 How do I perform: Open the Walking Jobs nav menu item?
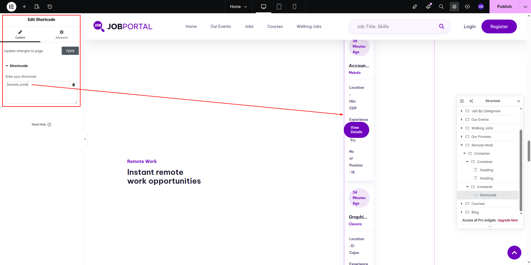pos(309,26)
